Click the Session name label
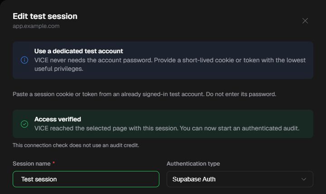The image size is (326, 194). (31, 163)
